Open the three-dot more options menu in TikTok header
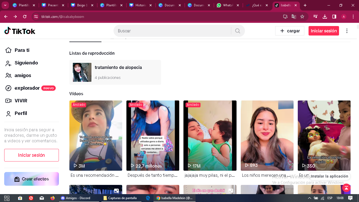 pyautogui.click(x=347, y=31)
